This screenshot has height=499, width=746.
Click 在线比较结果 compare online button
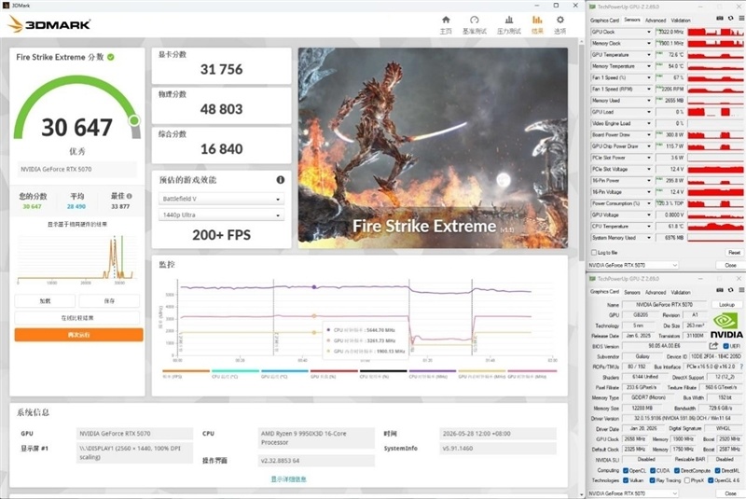[x=77, y=318]
